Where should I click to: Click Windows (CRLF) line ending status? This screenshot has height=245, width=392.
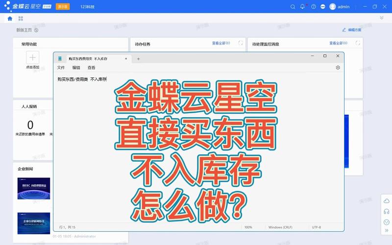(280, 227)
